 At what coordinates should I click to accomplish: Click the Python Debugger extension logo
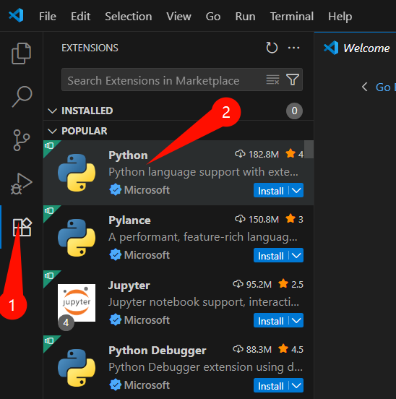(77, 368)
